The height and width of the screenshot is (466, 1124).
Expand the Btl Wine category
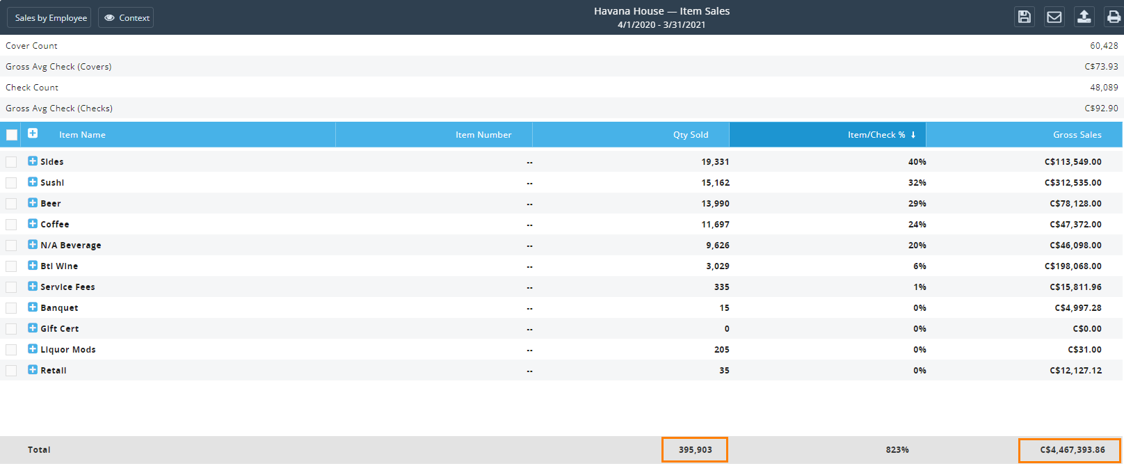point(33,265)
